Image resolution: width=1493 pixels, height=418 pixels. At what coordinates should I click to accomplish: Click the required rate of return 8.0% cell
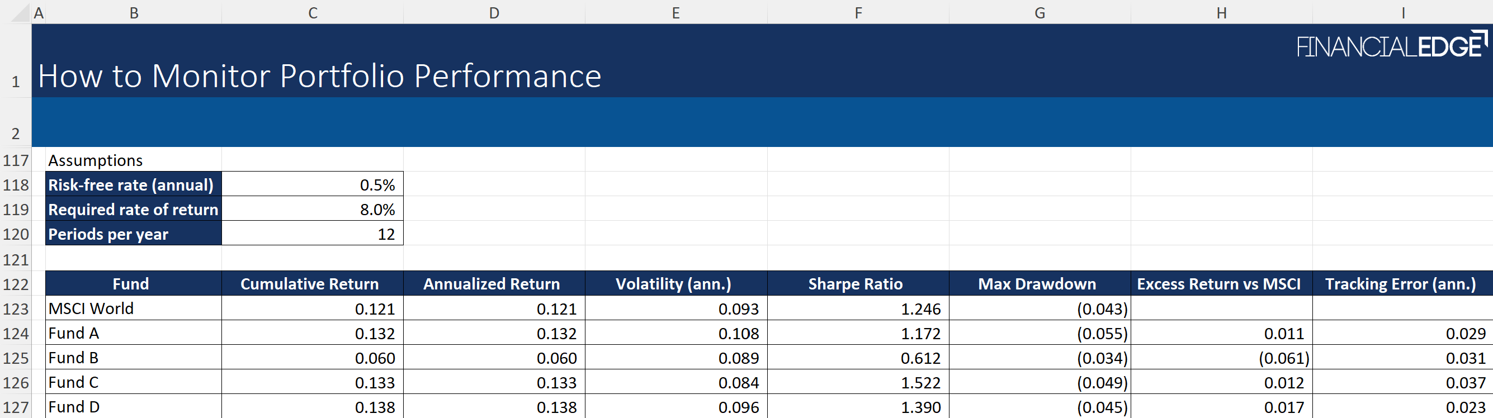pyautogui.click(x=313, y=210)
